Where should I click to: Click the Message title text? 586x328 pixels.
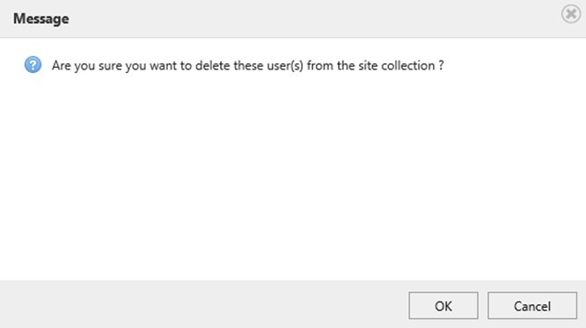click(x=41, y=18)
